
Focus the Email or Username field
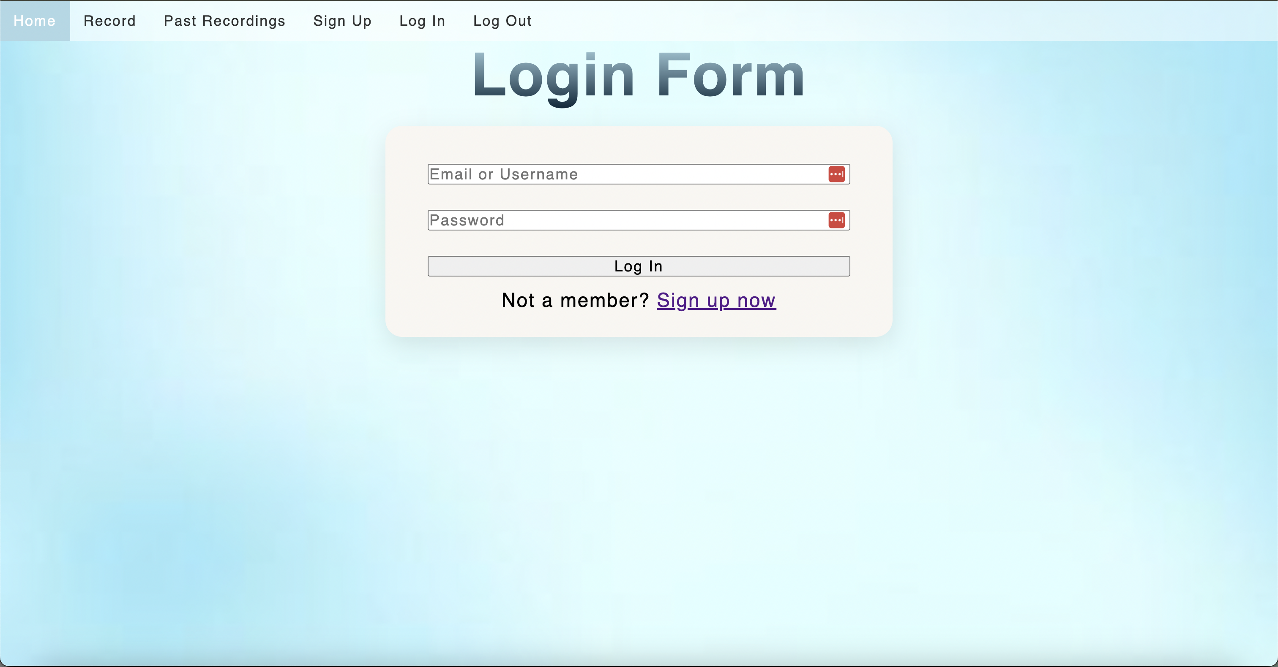tap(639, 174)
